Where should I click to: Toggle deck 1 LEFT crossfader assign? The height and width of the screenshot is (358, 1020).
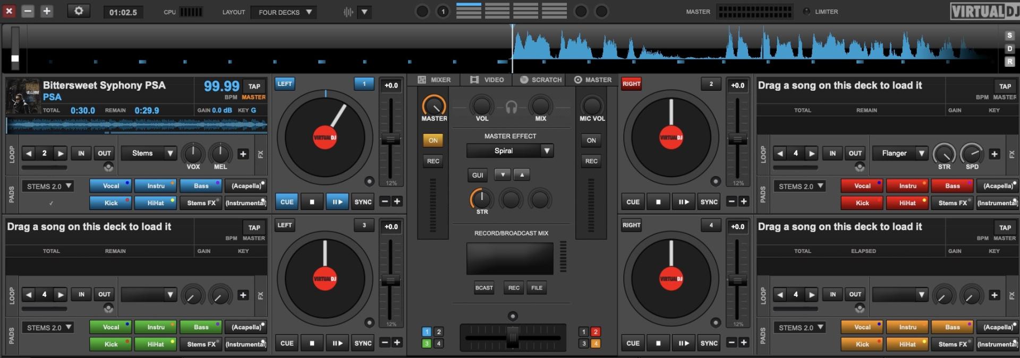click(285, 84)
